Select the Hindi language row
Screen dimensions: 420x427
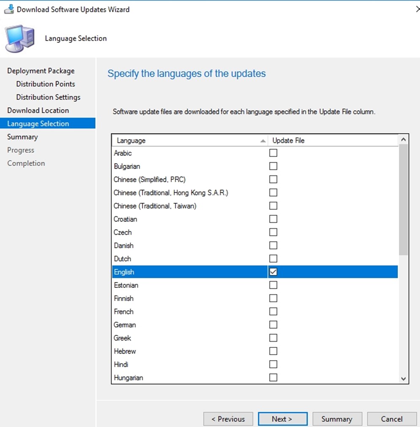[255, 364]
